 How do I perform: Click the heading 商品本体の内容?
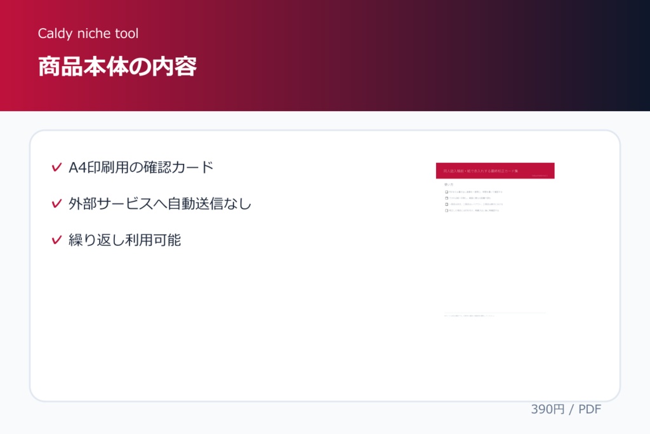117,66
